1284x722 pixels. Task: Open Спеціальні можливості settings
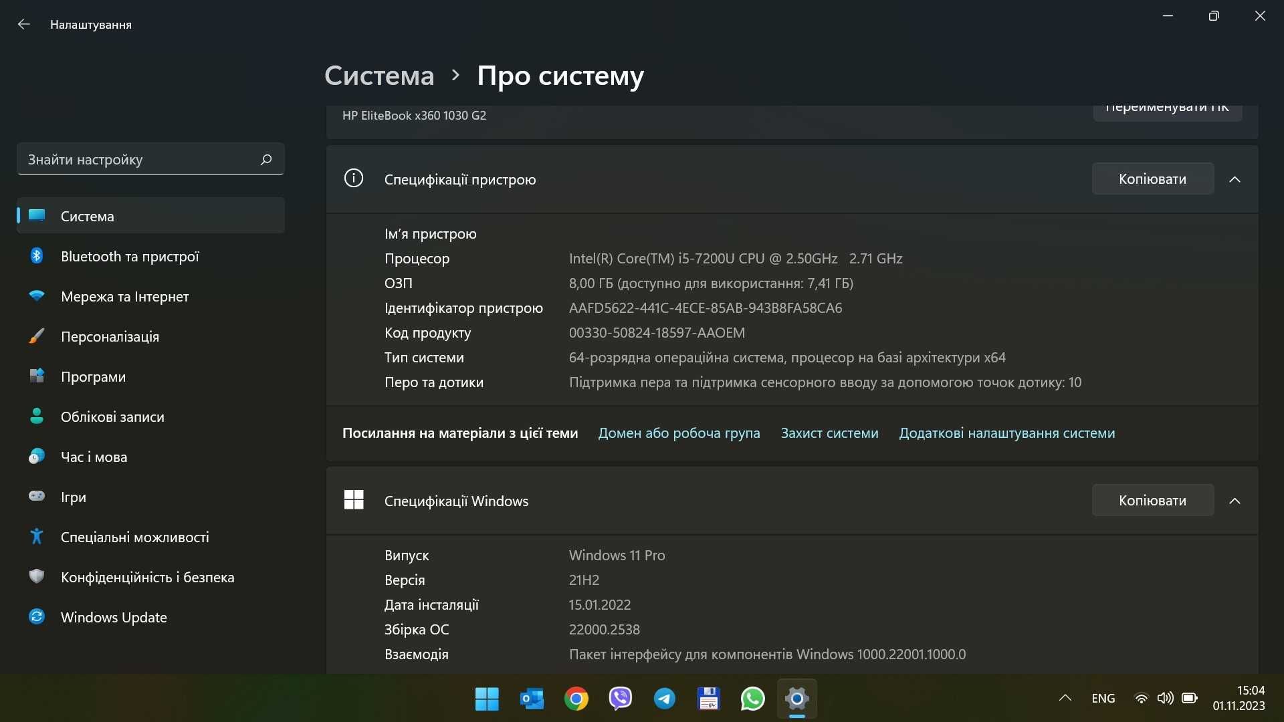[150, 537]
